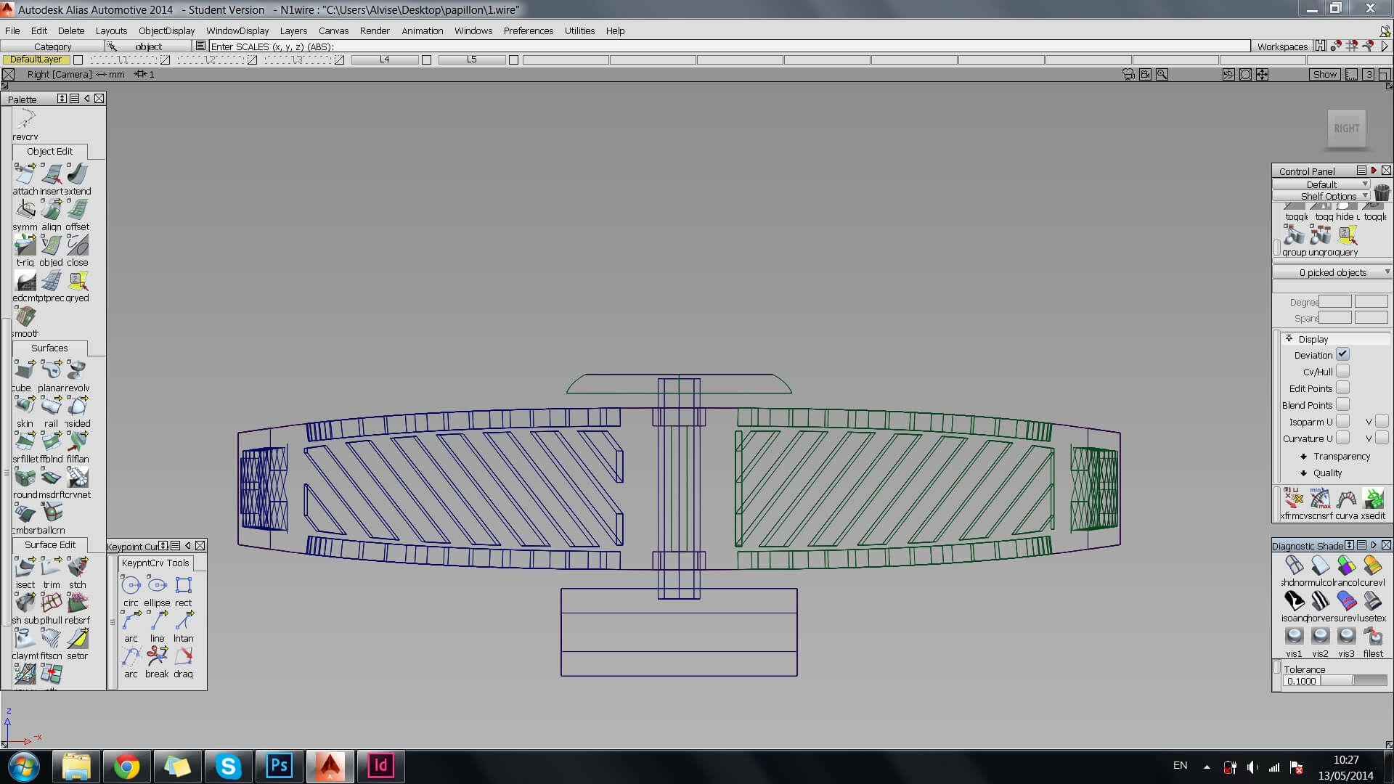Click the break curve tool icon
The image size is (1394, 784).
[157, 657]
